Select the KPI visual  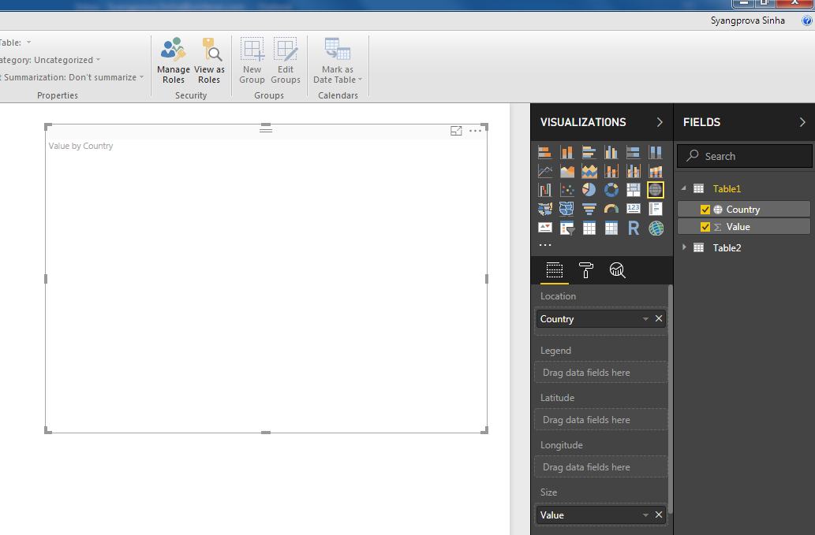click(x=544, y=228)
